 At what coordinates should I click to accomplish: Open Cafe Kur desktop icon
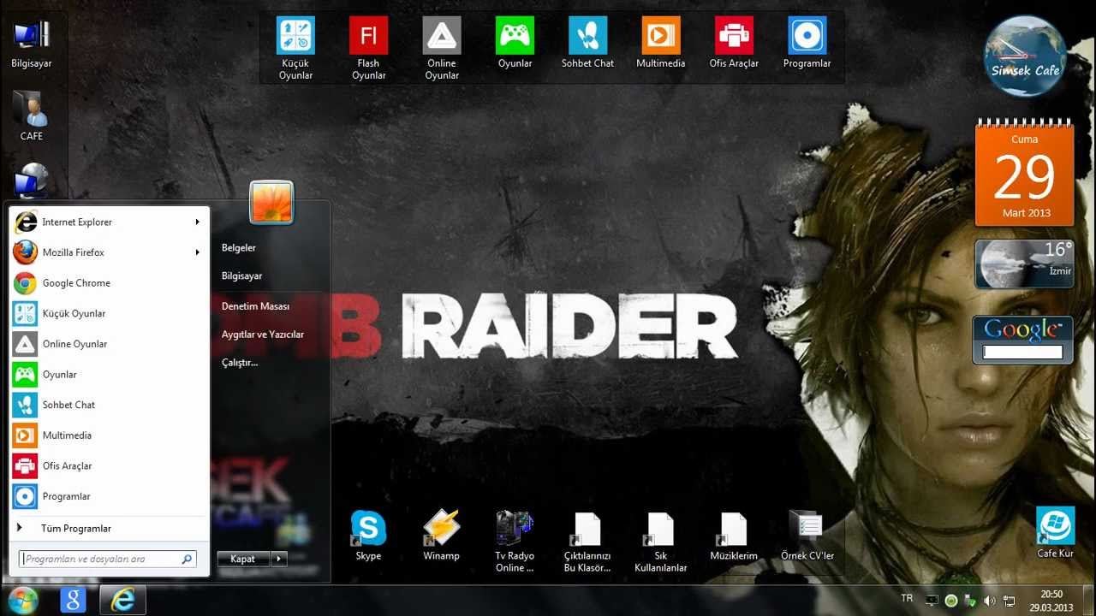(x=1055, y=532)
